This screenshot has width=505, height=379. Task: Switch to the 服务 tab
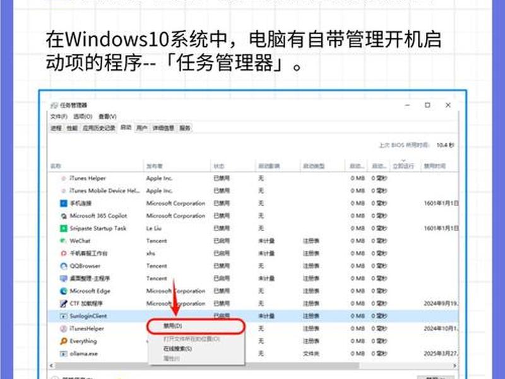(185, 128)
